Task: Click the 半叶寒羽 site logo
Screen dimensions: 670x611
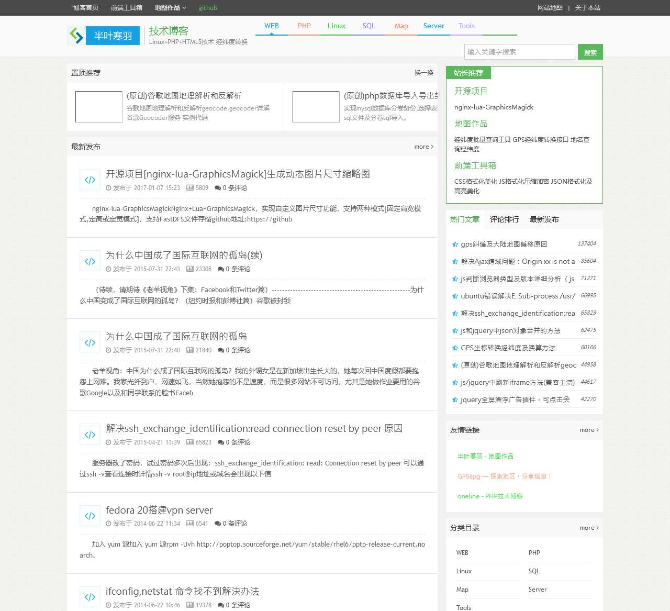Action: pyautogui.click(x=104, y=36)
